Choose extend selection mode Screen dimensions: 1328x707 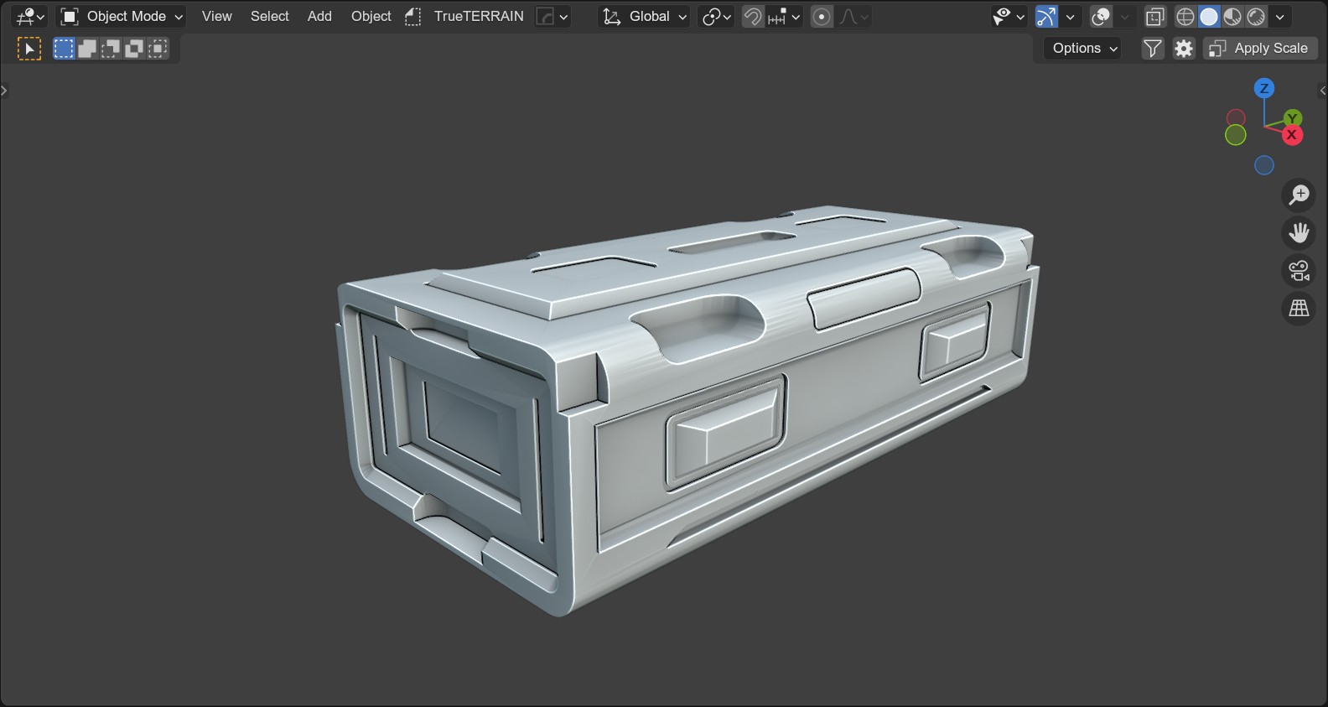(x=87, y=49)
